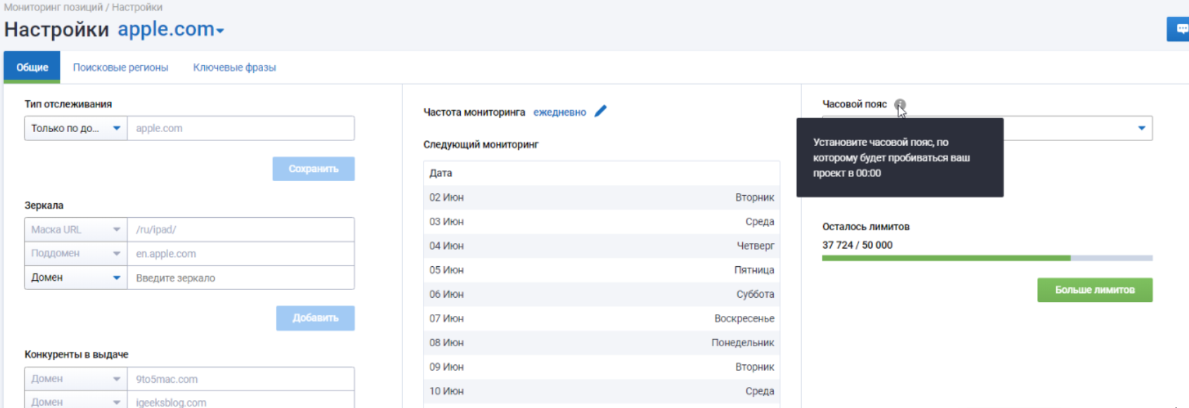Click the igeeksblog.com competitor field
The width and height of the screenshot is (1189, 408).
(x=241, y=402)
